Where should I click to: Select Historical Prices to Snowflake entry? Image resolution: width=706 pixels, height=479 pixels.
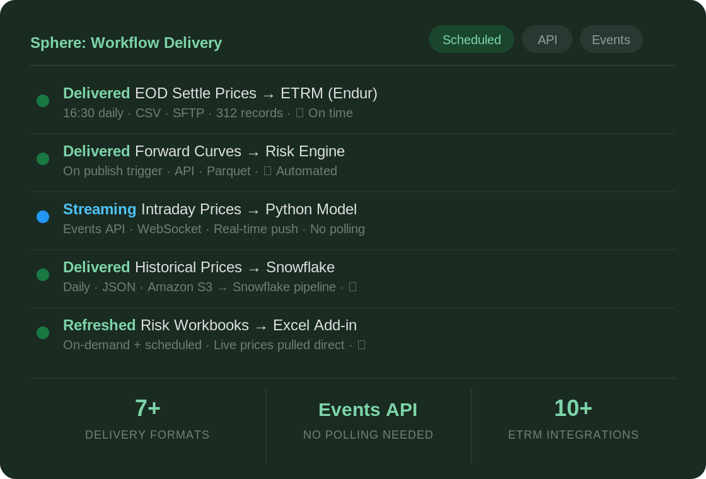353,279
